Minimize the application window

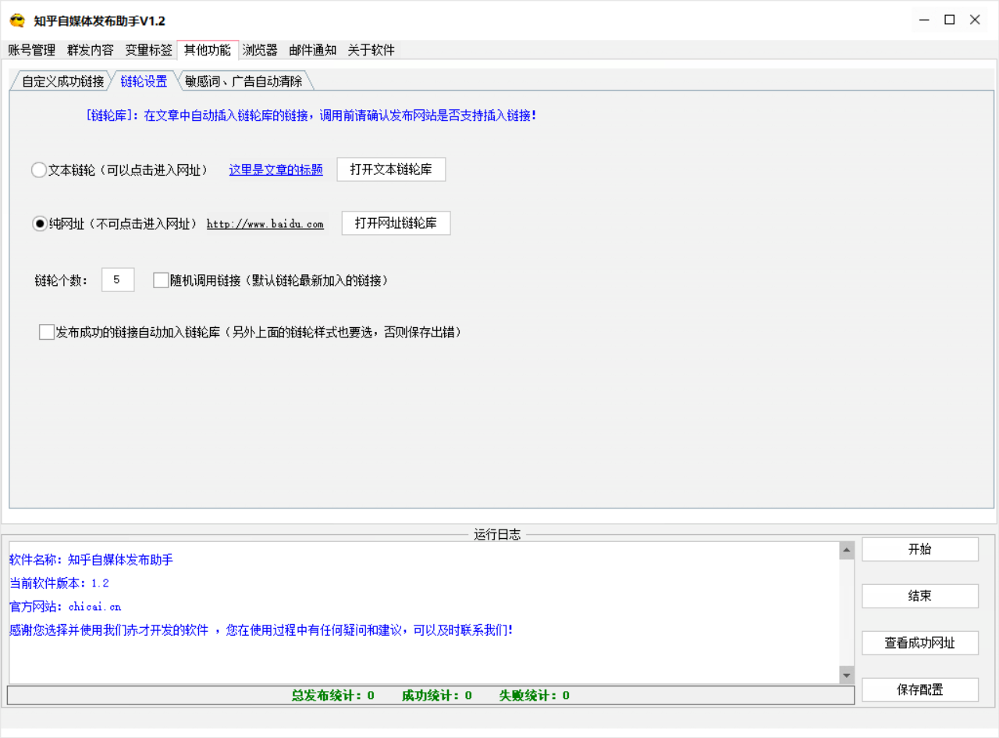pos(924,20)
